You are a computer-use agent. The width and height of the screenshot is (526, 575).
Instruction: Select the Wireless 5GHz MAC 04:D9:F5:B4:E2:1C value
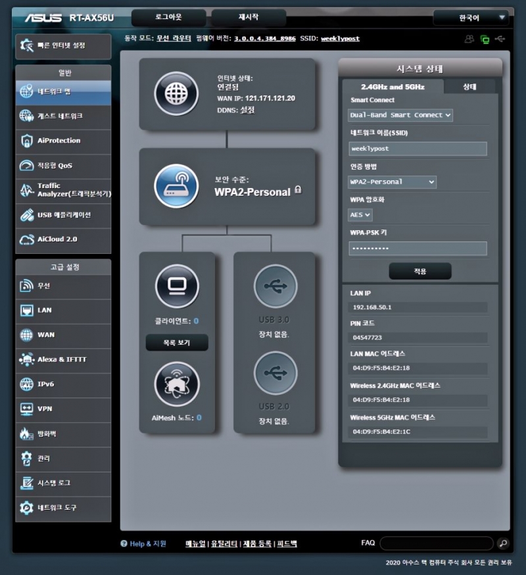381,432
